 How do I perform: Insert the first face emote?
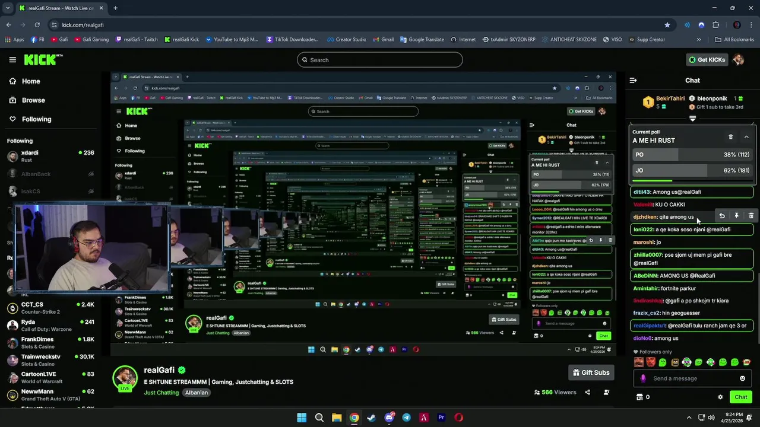pos(639,362)
